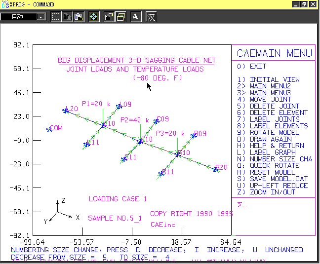Click the XPROG title bar system icon

[x=5, y=4]
